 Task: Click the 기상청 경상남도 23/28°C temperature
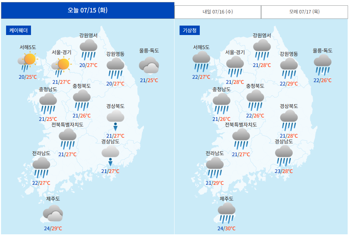(x=284, y=171)
